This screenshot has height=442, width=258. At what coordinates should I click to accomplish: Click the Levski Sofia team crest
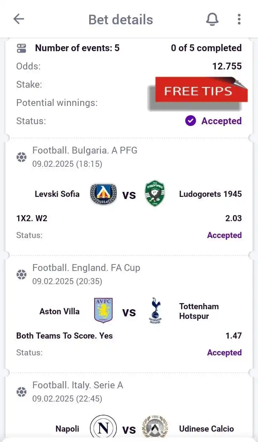click(x=103, y=194)
